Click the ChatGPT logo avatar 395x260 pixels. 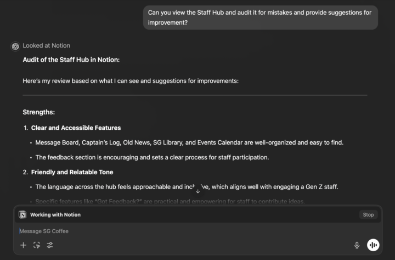[15, 46]
